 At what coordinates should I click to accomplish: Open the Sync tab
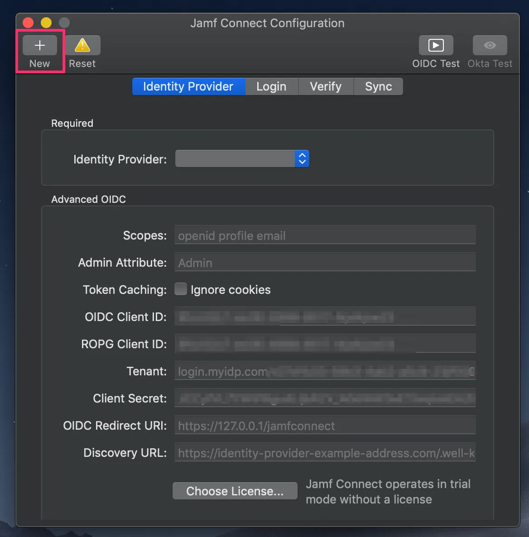[x=378, y=86]
